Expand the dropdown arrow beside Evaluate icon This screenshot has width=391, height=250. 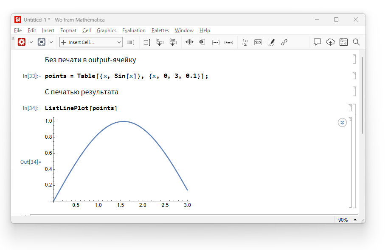[31, 42]
